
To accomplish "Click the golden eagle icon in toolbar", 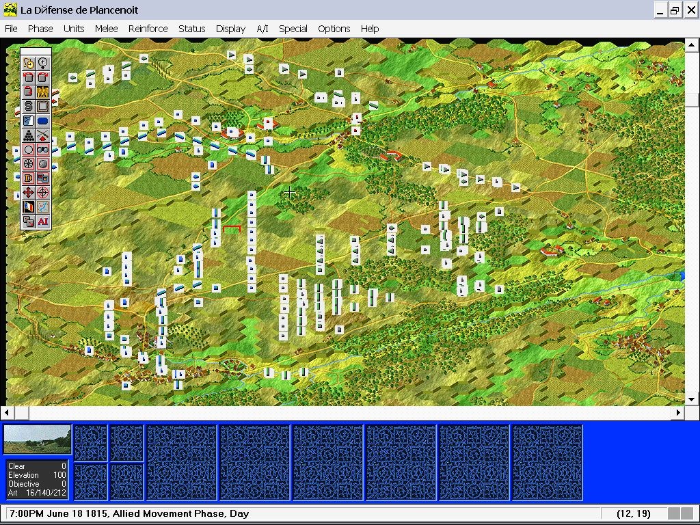I will click(43, 92).
